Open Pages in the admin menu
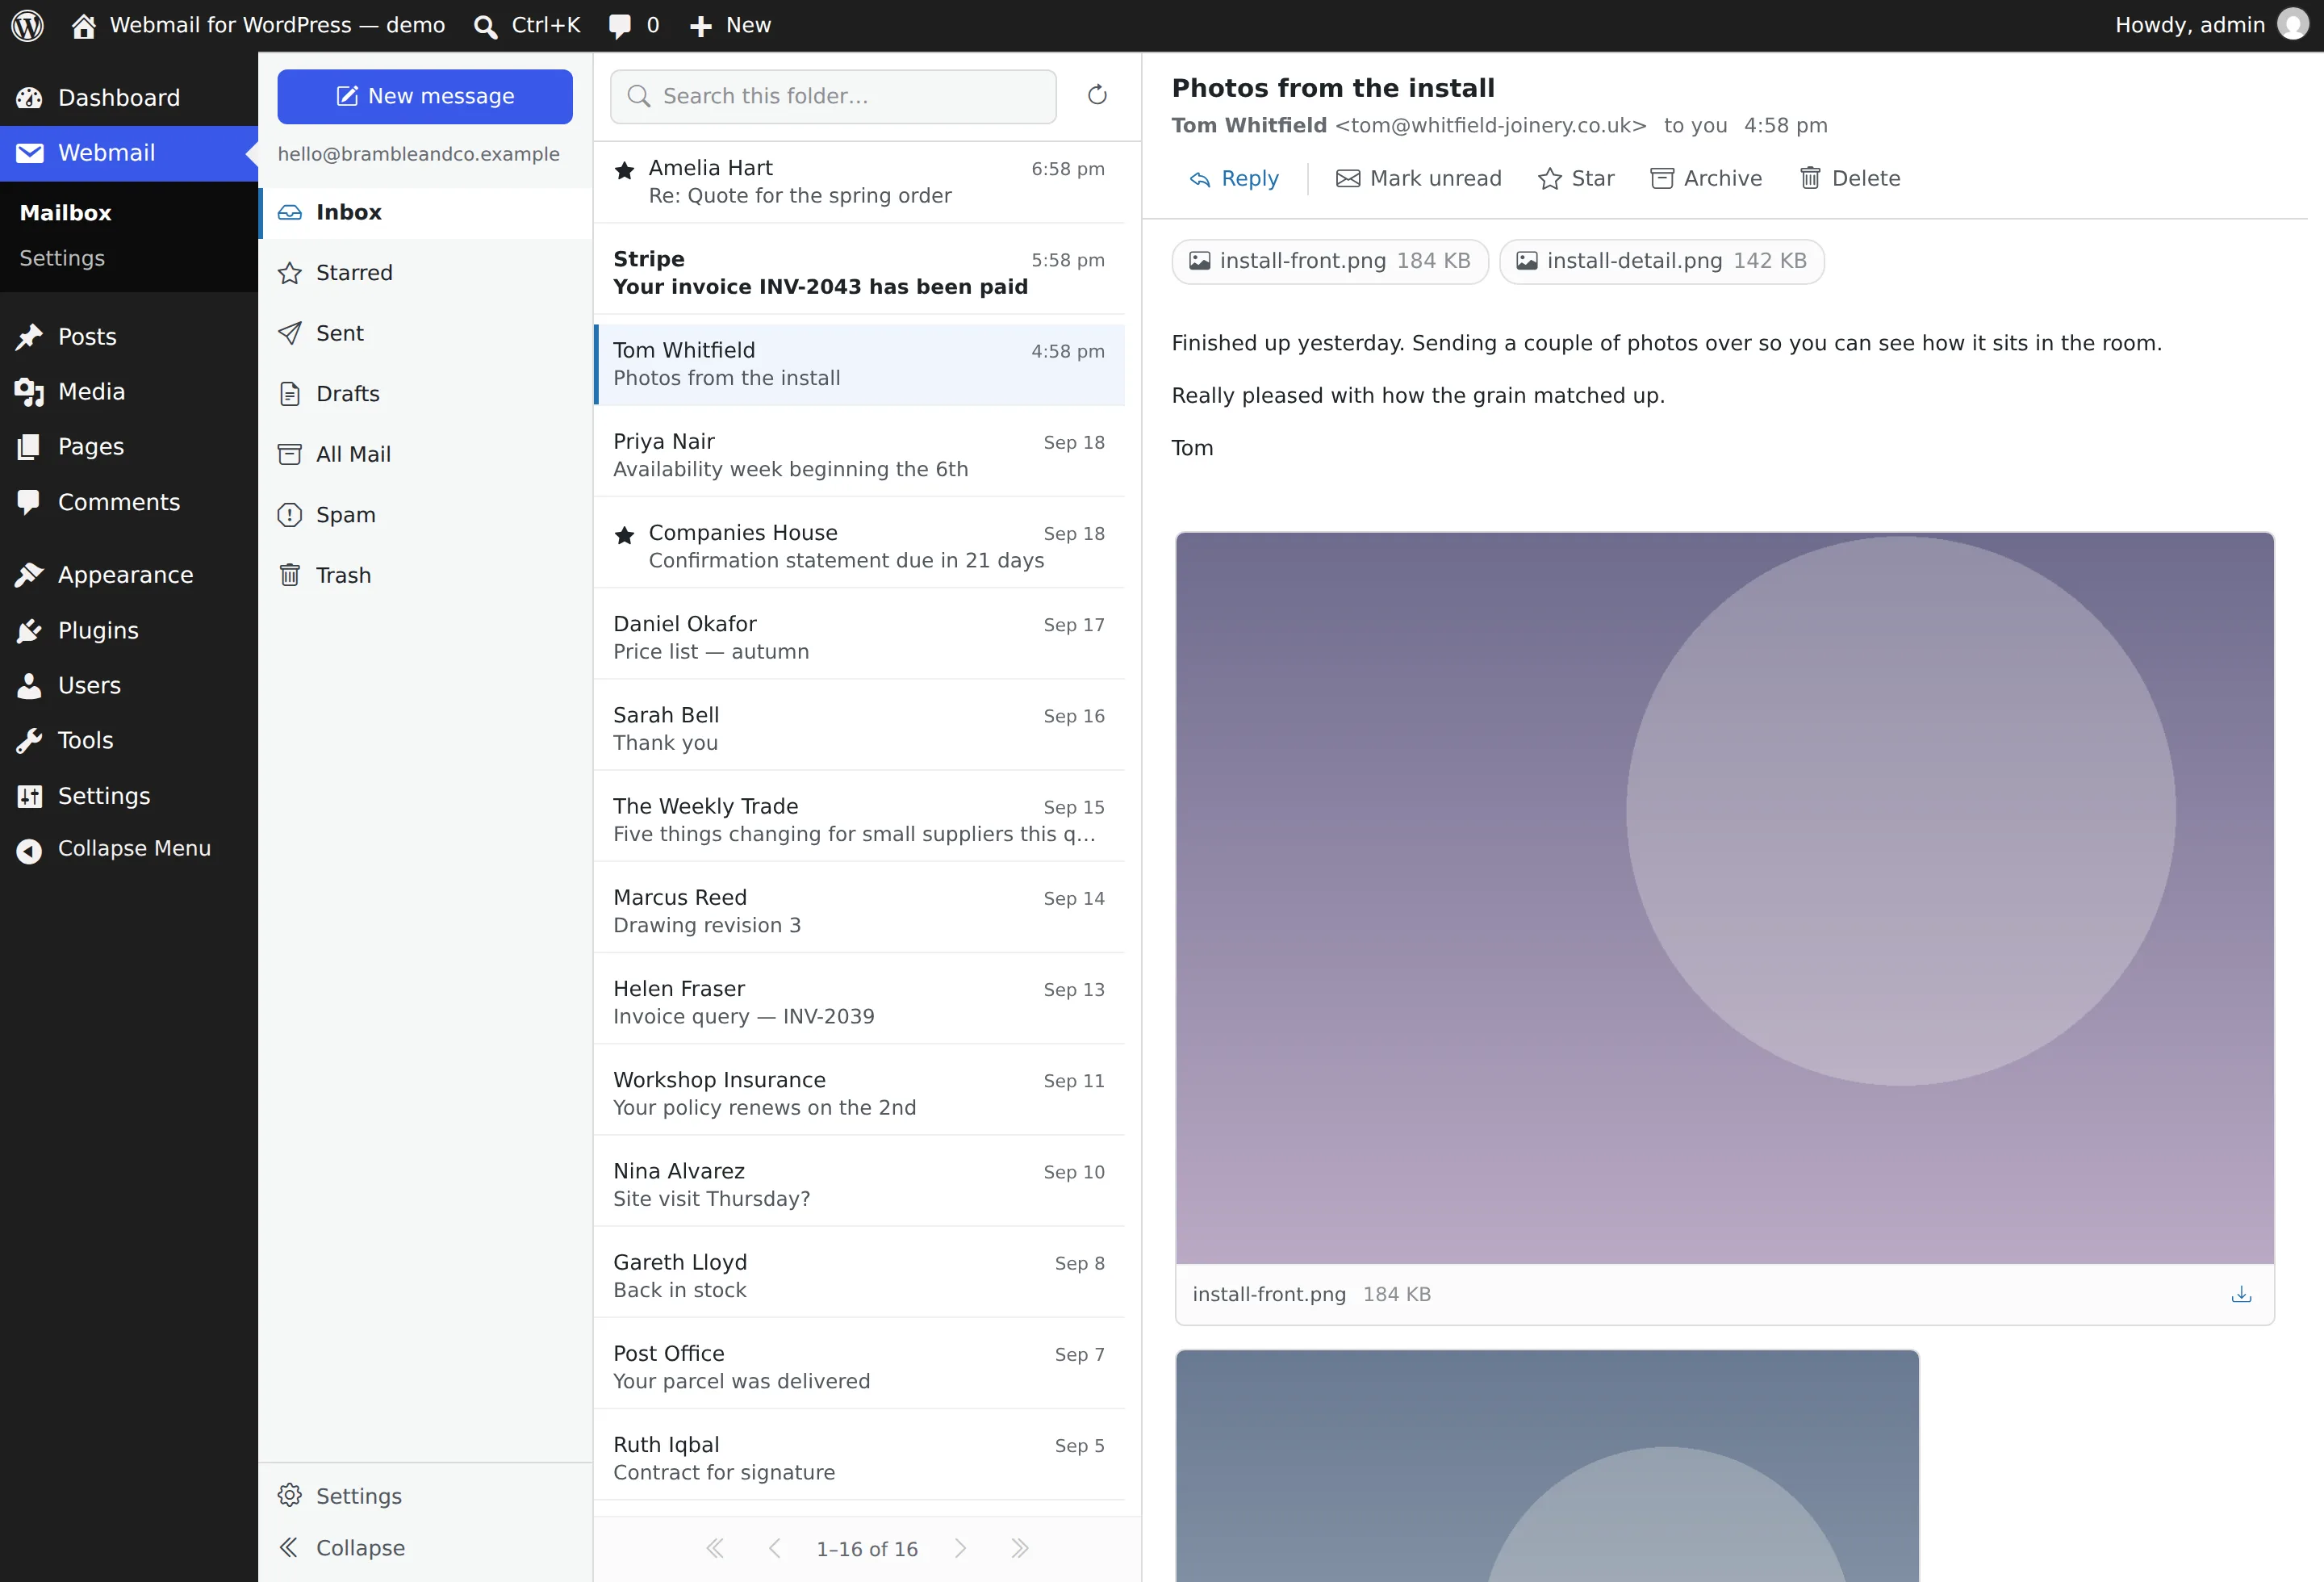Screen dimensions: 2324x1582 coord(129,447)
